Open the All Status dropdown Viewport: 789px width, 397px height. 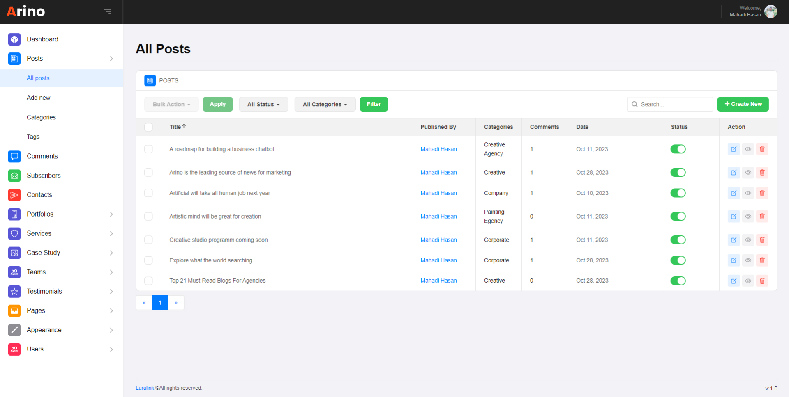[x=263, y=105]
